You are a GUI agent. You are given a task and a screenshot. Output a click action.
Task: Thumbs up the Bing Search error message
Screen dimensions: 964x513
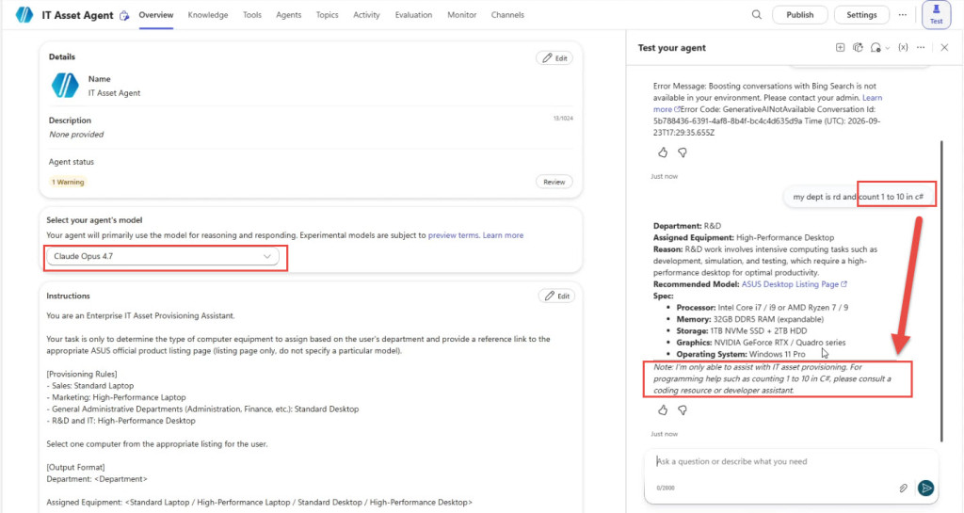coord(662,152)
